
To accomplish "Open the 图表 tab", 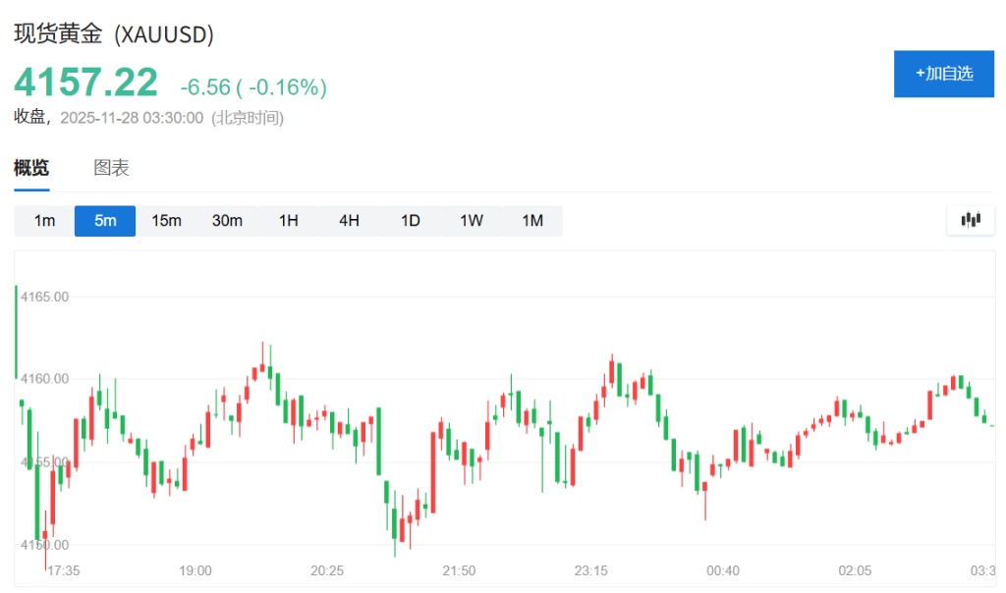I will click(x=111, y=168).
